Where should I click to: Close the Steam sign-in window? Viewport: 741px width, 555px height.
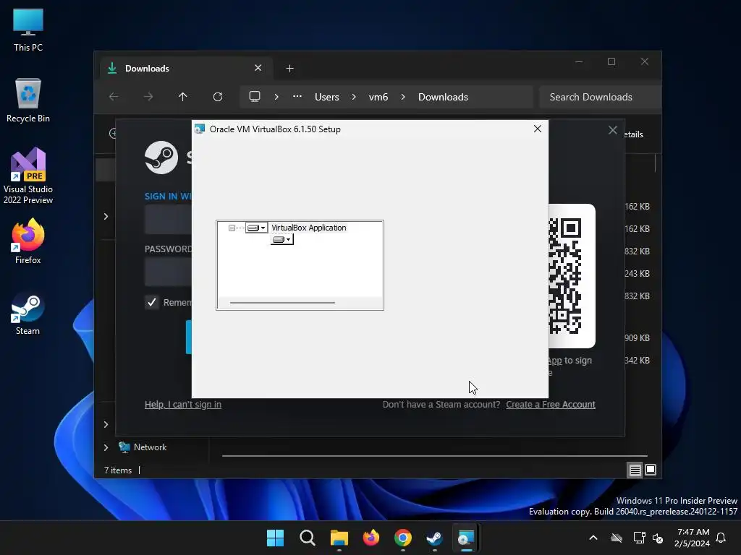tap(612, 130)
